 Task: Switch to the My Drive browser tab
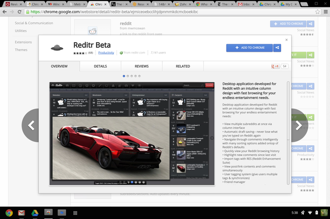pyautogui.click(x=289, y=4)
